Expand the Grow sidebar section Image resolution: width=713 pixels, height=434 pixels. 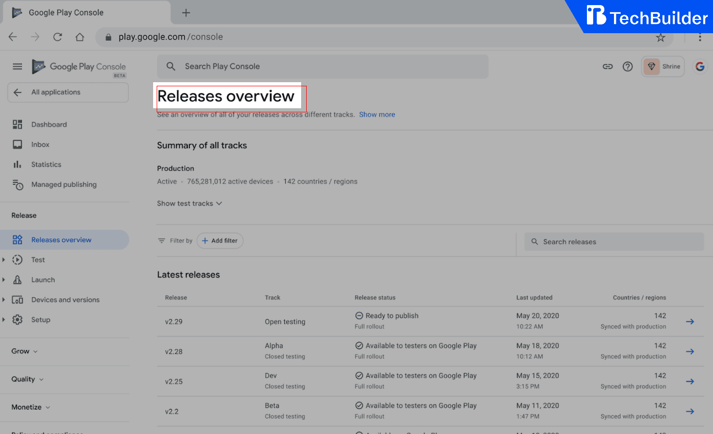tap(23, 351)
